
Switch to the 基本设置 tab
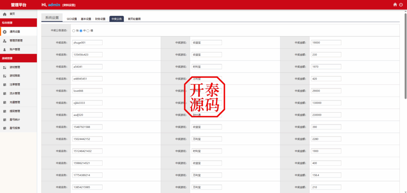[86, 19]
